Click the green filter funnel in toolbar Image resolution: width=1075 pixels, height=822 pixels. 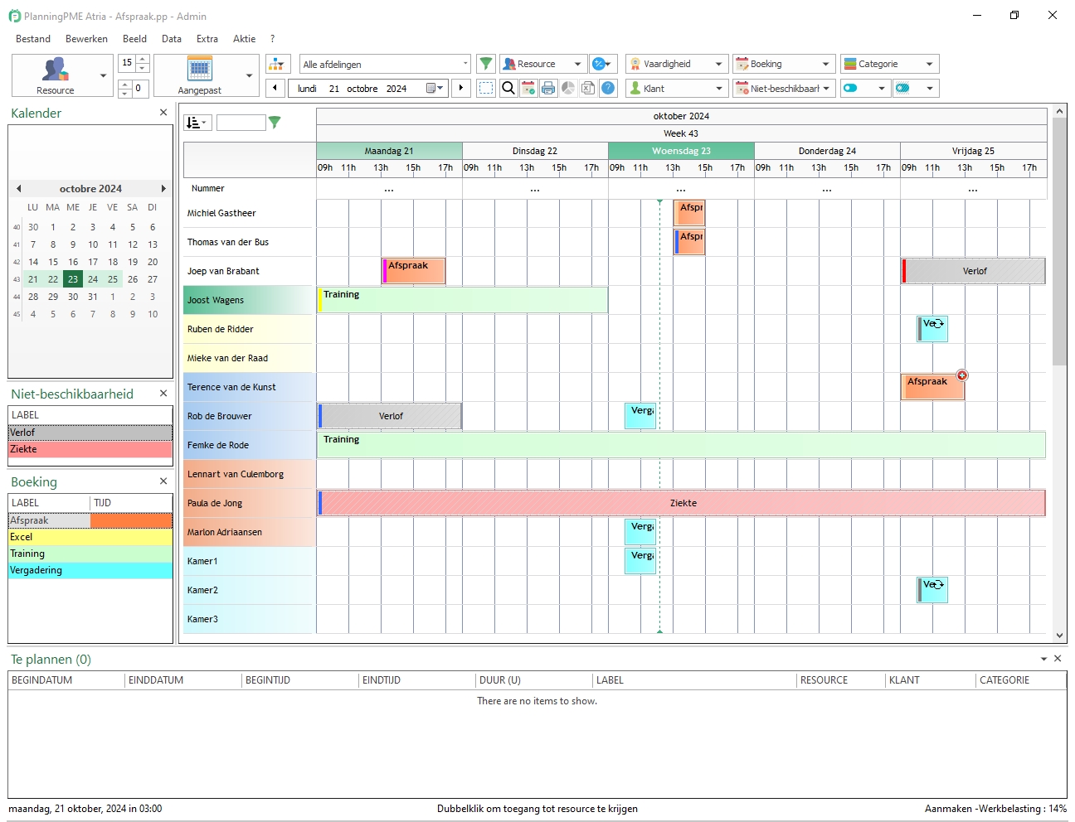pyautogui.click(x=486, y=64)
